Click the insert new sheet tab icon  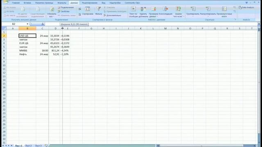[46, 146]
